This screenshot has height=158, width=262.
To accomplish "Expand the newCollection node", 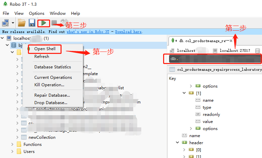I will (17, 137).
